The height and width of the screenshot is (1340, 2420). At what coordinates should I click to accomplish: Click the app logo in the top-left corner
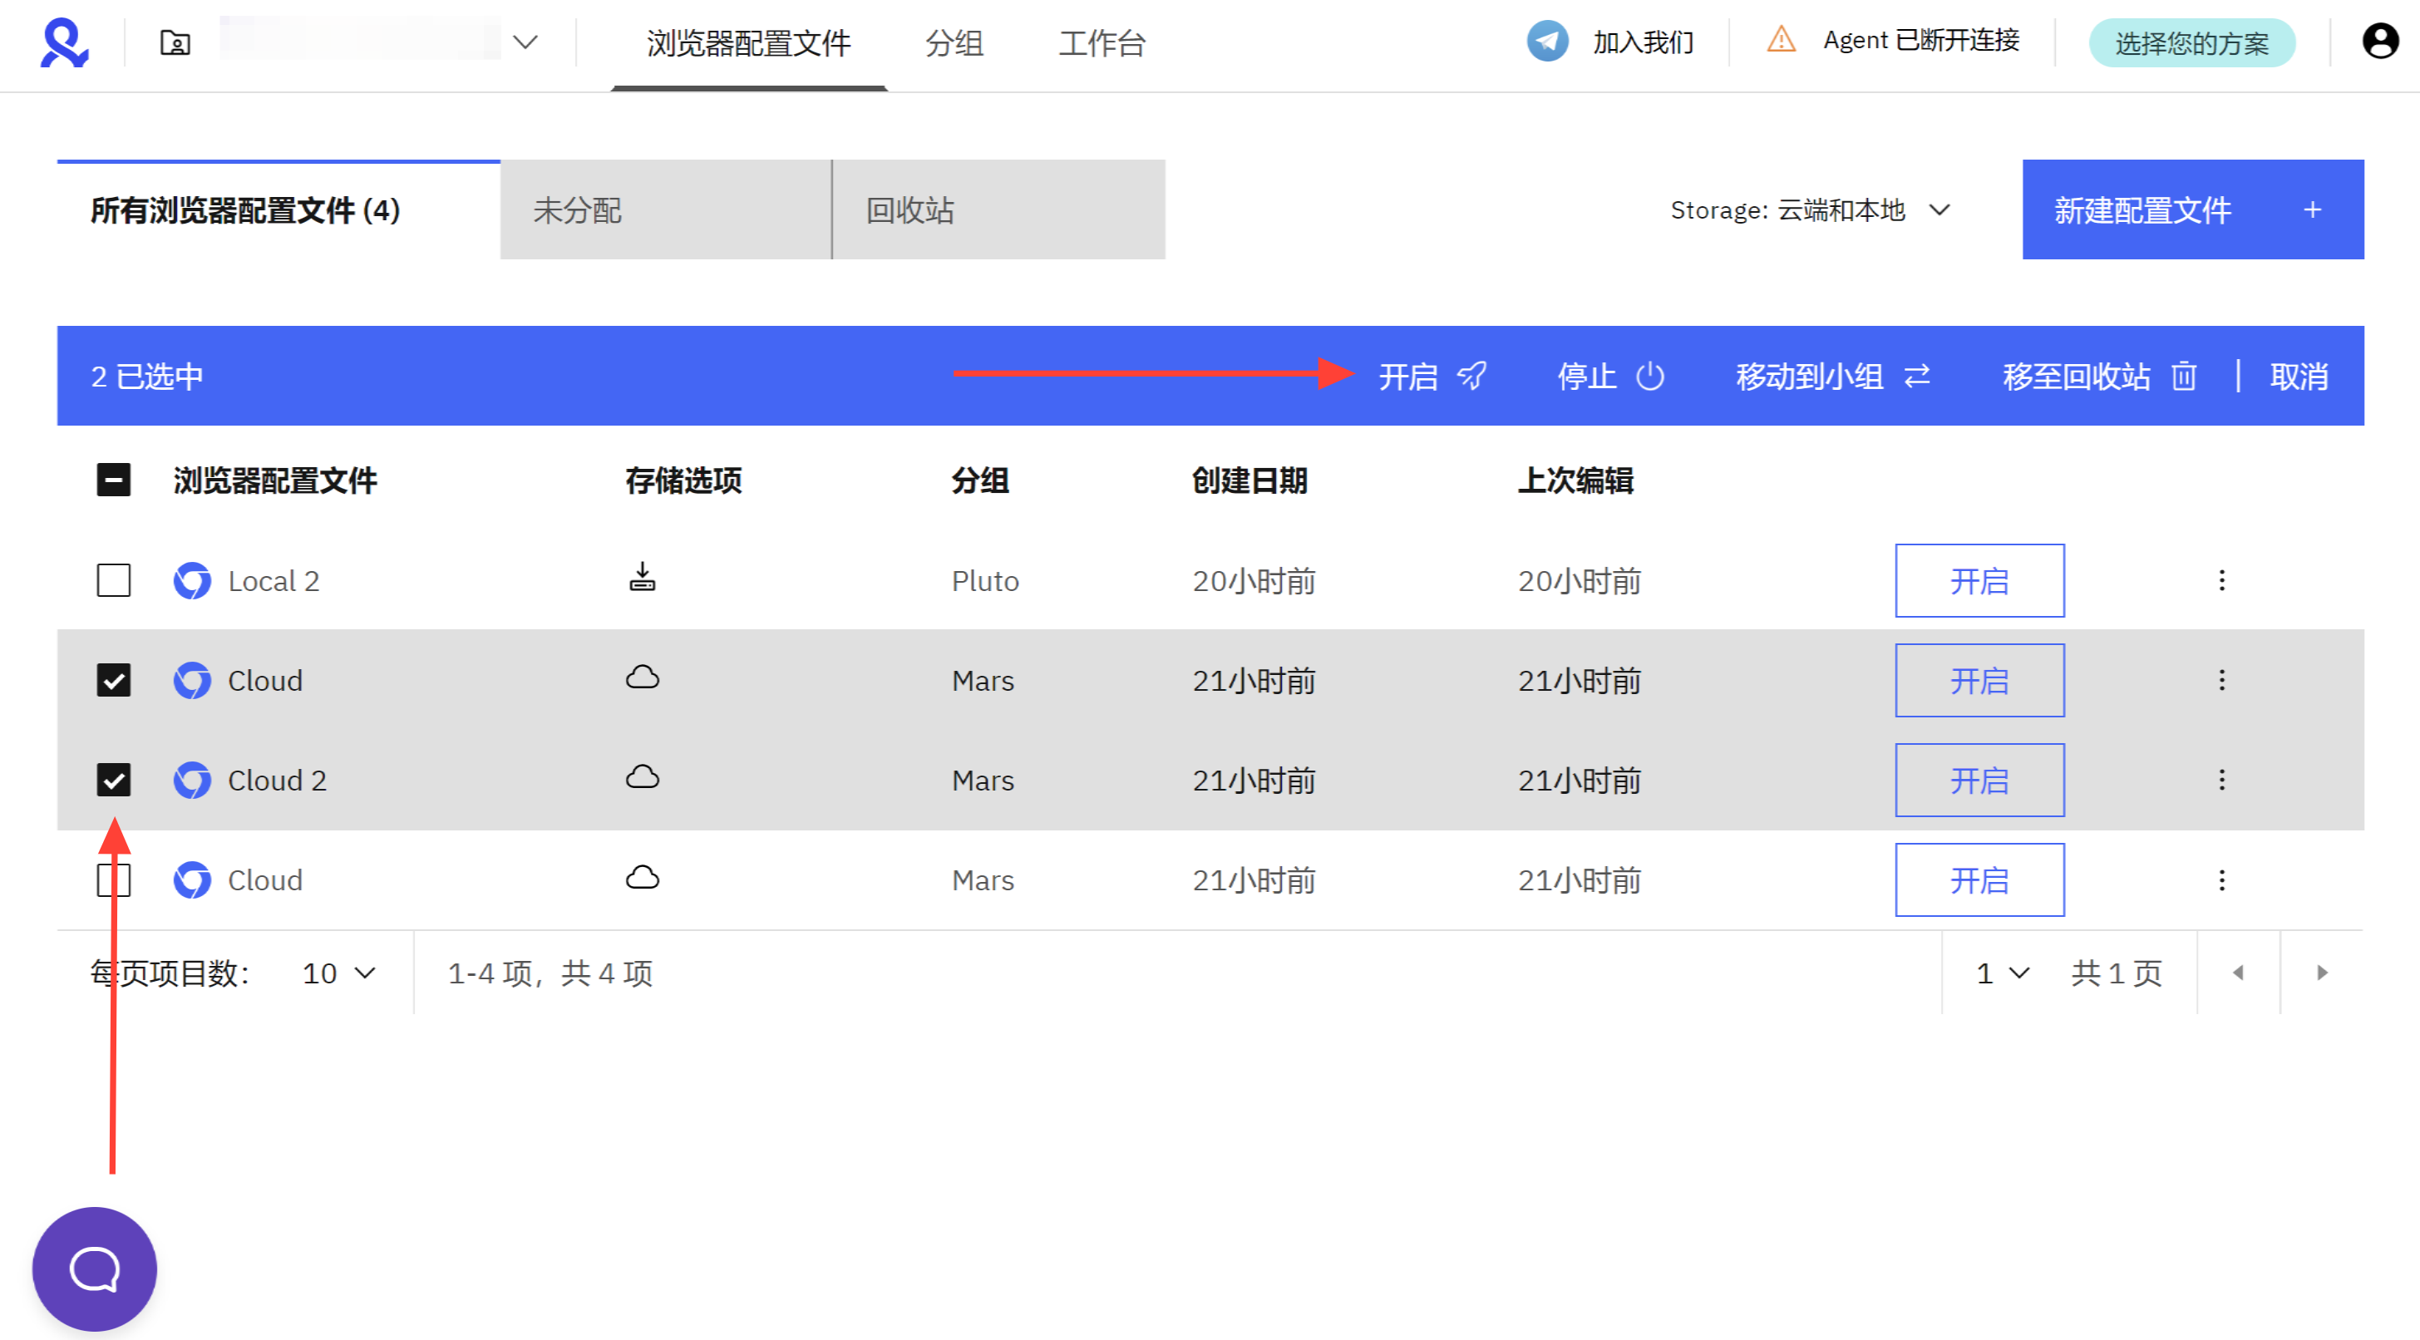click(64, 43)
